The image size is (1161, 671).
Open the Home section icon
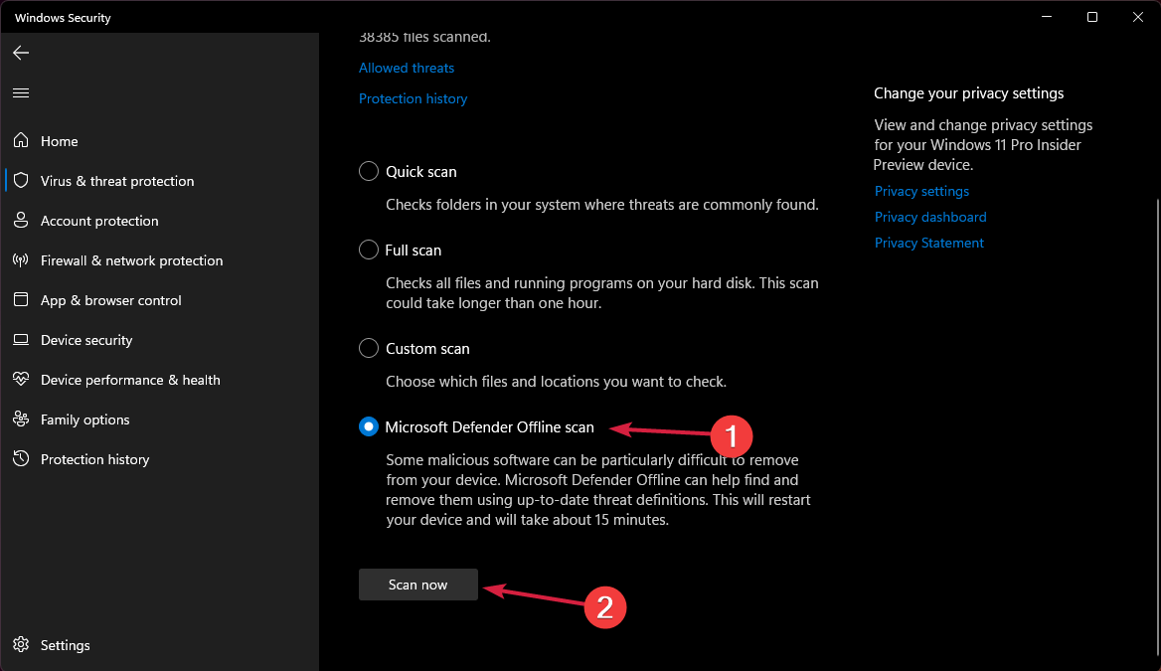(21, 141)
